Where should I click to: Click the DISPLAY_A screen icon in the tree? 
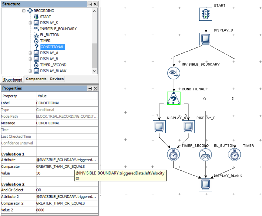(x=36, y=53)
